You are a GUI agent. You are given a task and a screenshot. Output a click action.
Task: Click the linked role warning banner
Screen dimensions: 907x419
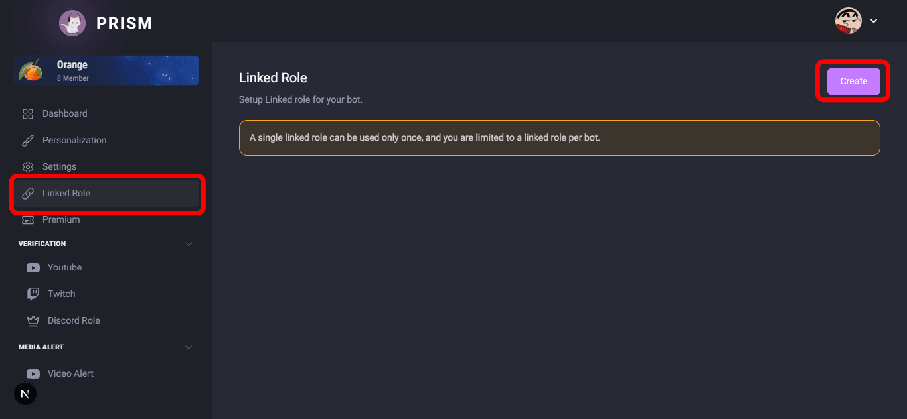(559, 138)
